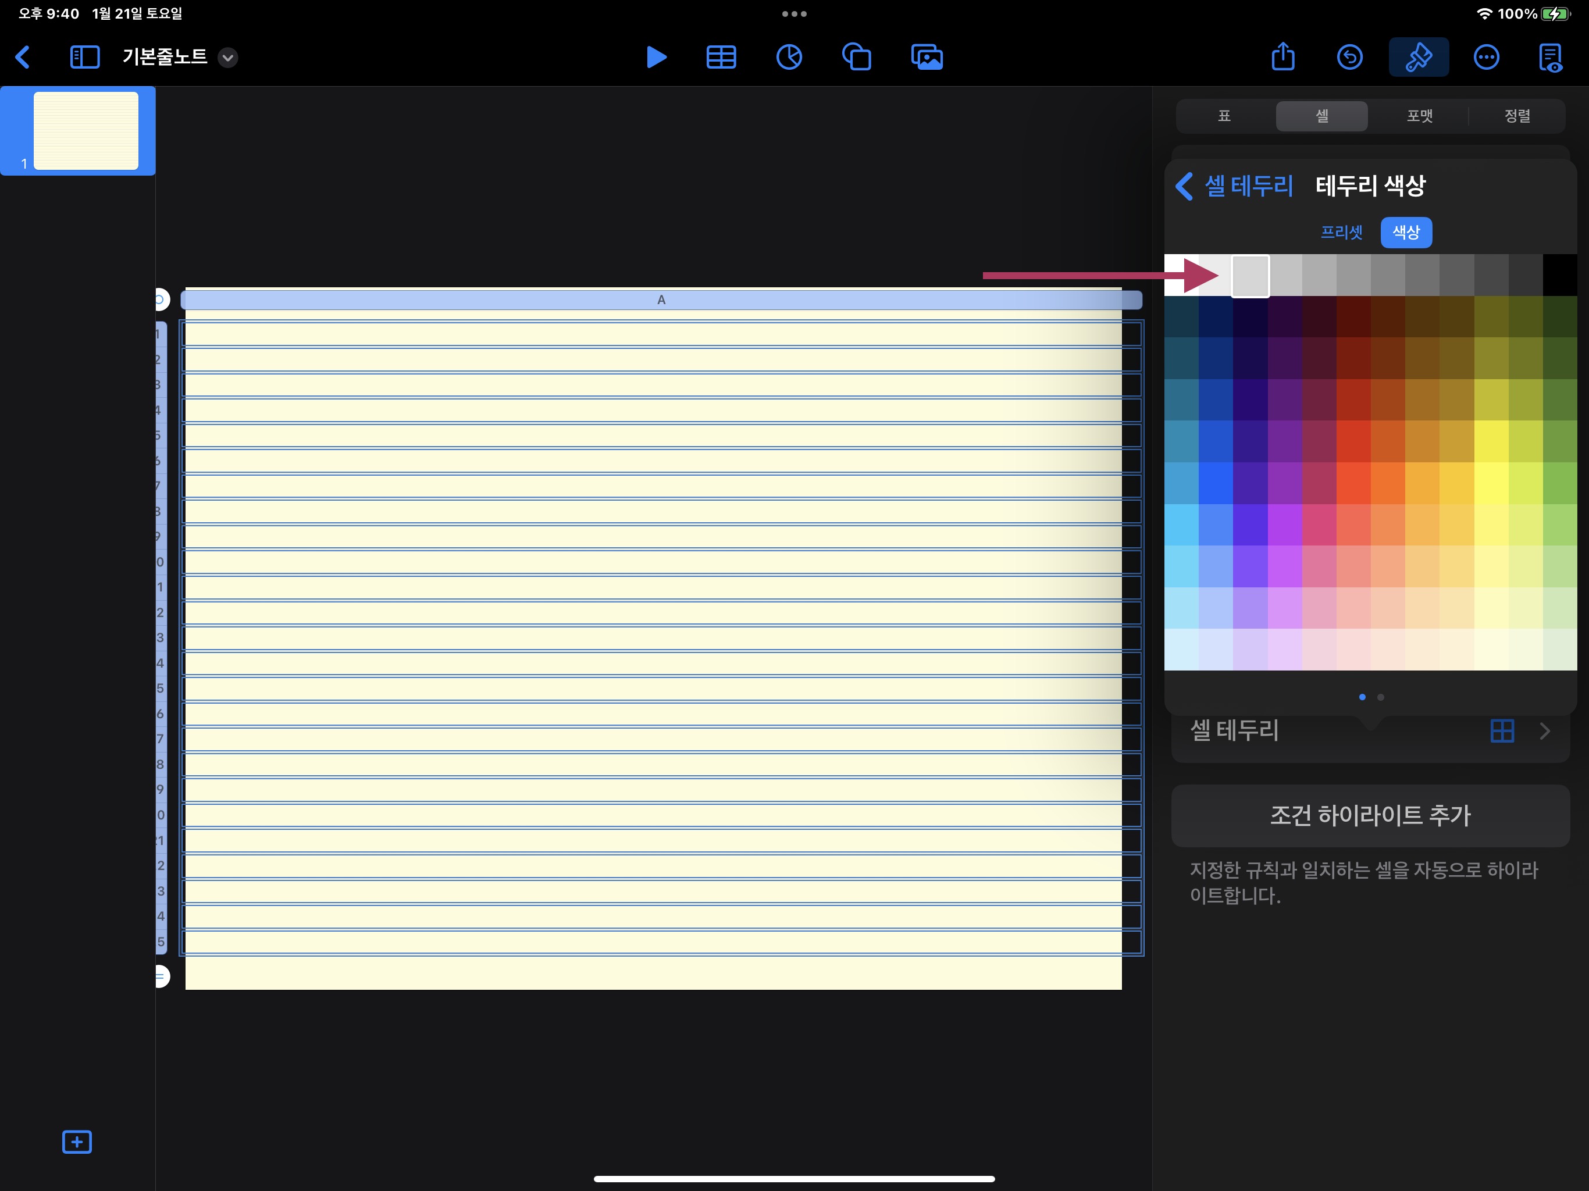1589x1191 pixels.
Task: Open the share menu
Action: [x=1283, y=56]
